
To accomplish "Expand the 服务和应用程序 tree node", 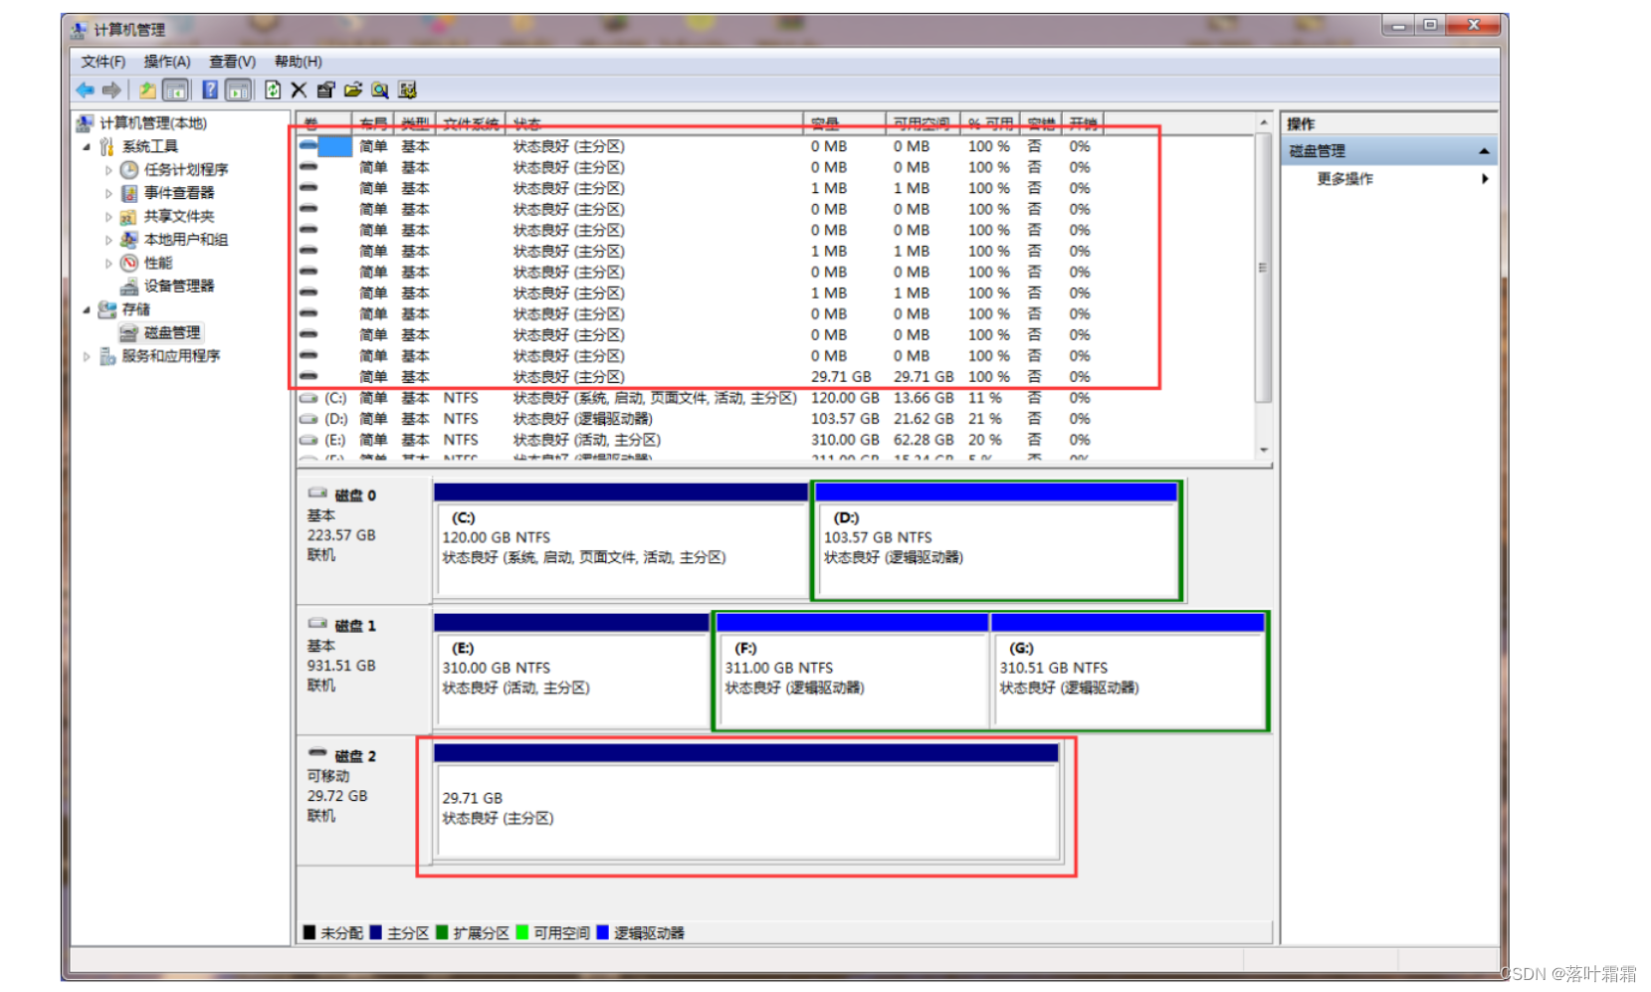I will pos(87,356).
